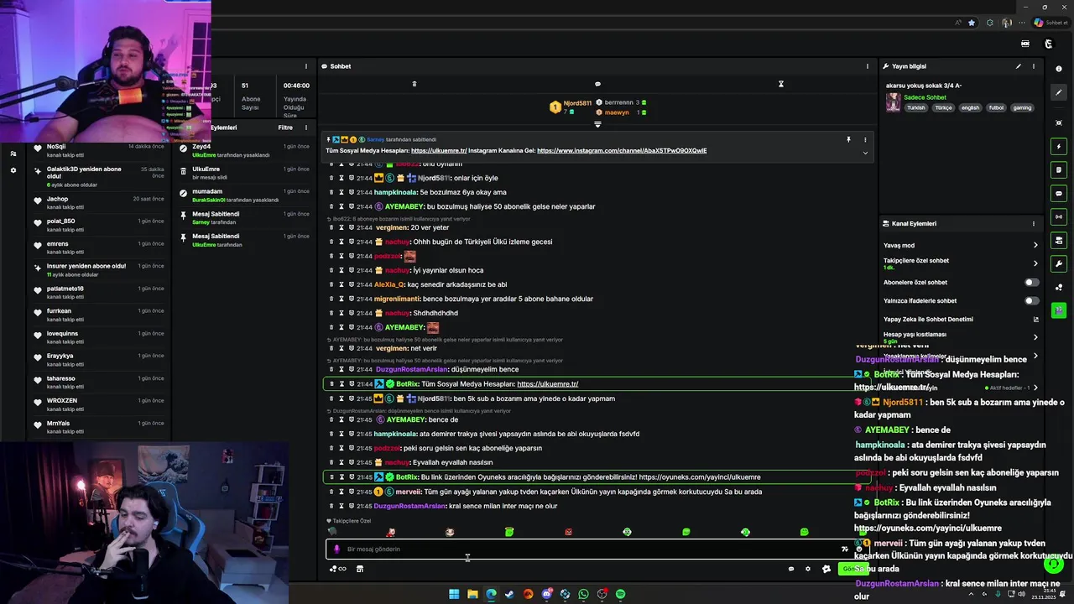Open bits and points icon below message box
1074x604 pixels.
point(337,569)
